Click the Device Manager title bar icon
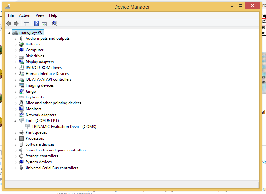This screenshot has height=194, width=266. point(8,7)
